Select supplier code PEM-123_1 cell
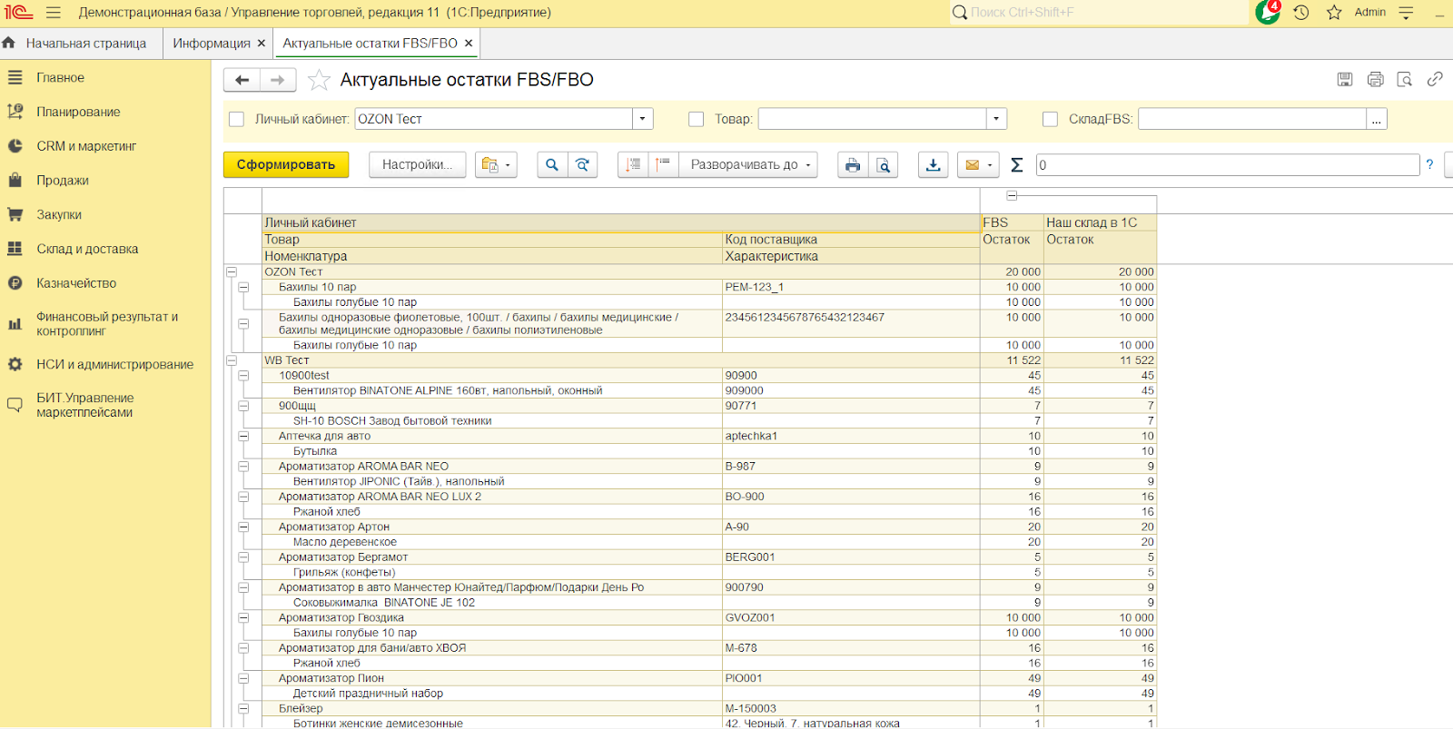 click(x=851, y=287)
